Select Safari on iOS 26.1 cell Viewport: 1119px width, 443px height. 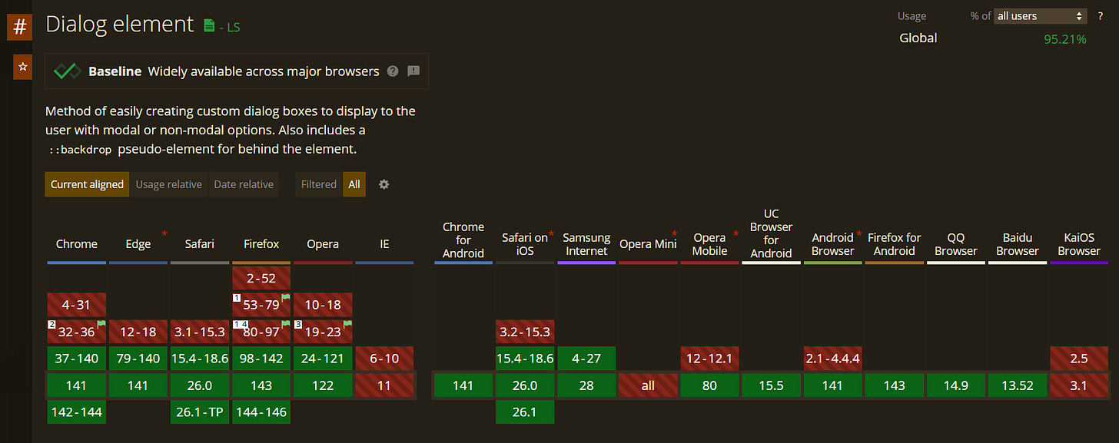pos(525,412)
